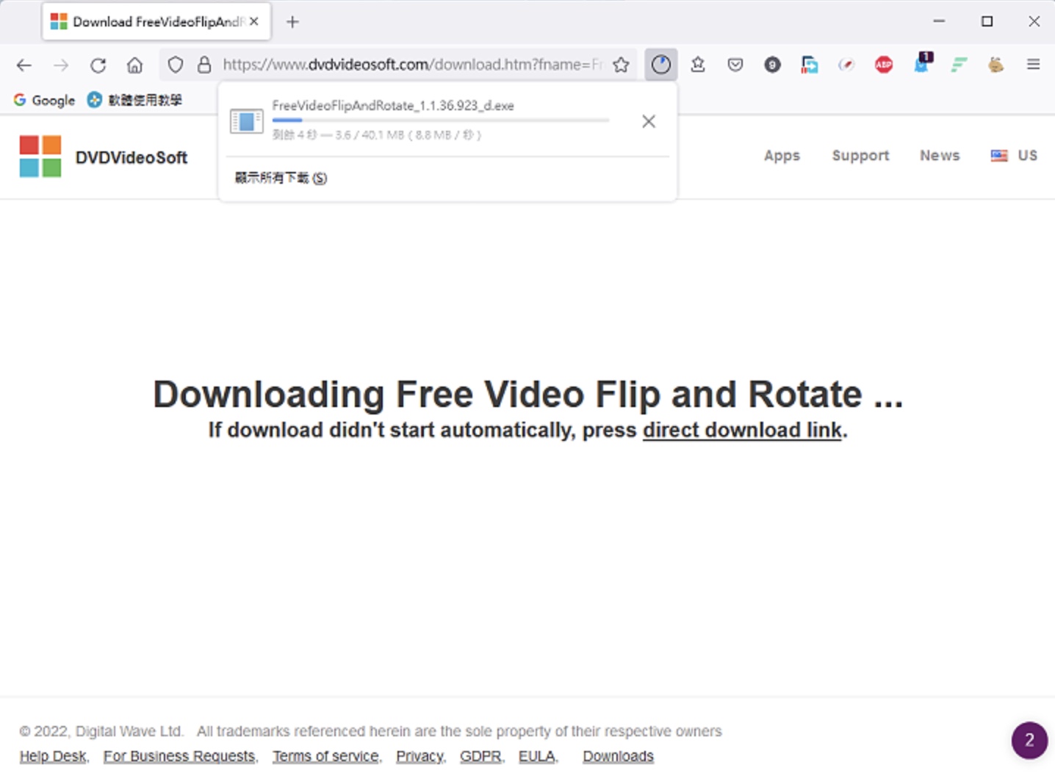Image resolution: width=1055 pixels, height=773 pixels.
Task: Click the '© 2022, Digital Wave Ltd.' text
Action: [101, 731]
